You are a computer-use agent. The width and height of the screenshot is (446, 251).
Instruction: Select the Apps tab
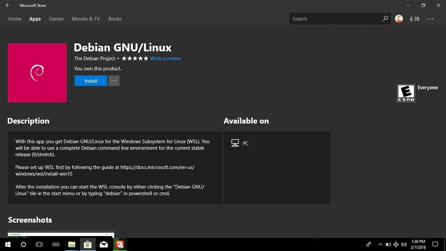coord(35,19)
